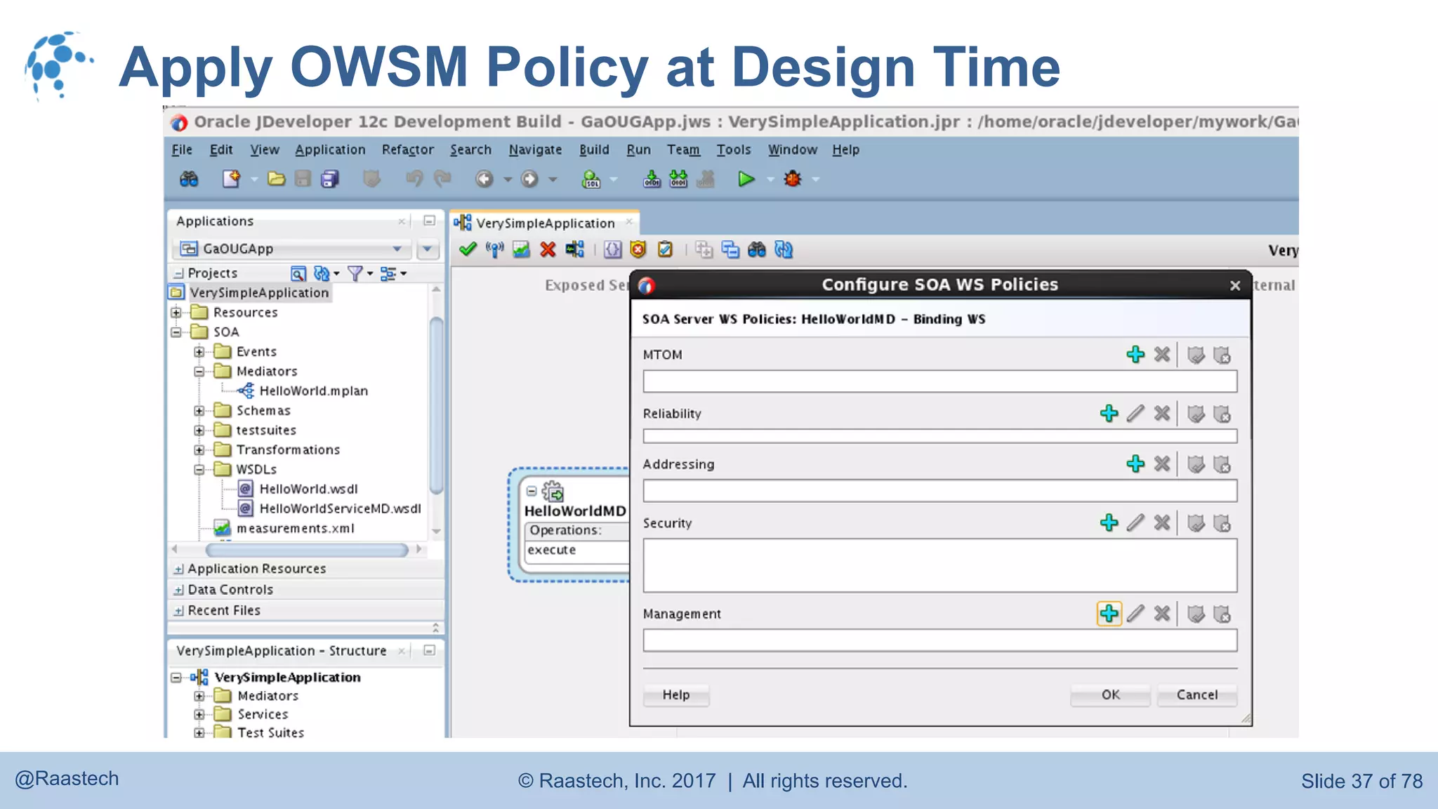1438x809 pixels.
Task: Add an MTOM policy with plus icon
Action: [x=1135, y=355]
